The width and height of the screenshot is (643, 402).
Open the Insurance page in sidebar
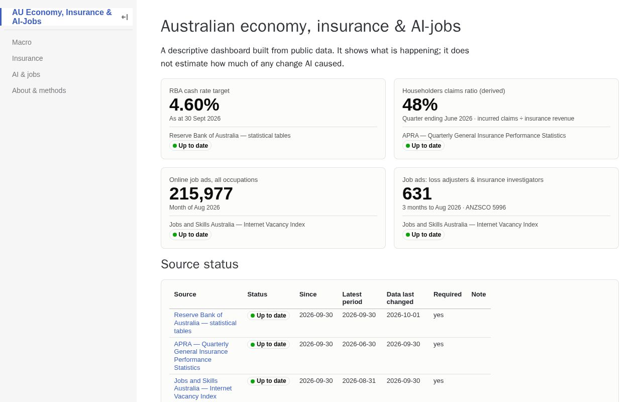(28, 58)
